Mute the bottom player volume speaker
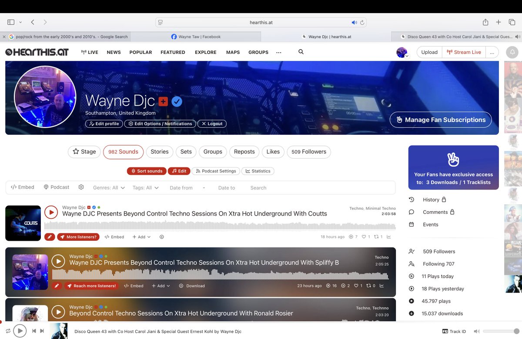The height and width of the screenshot is (339, 522). [477, 331]
